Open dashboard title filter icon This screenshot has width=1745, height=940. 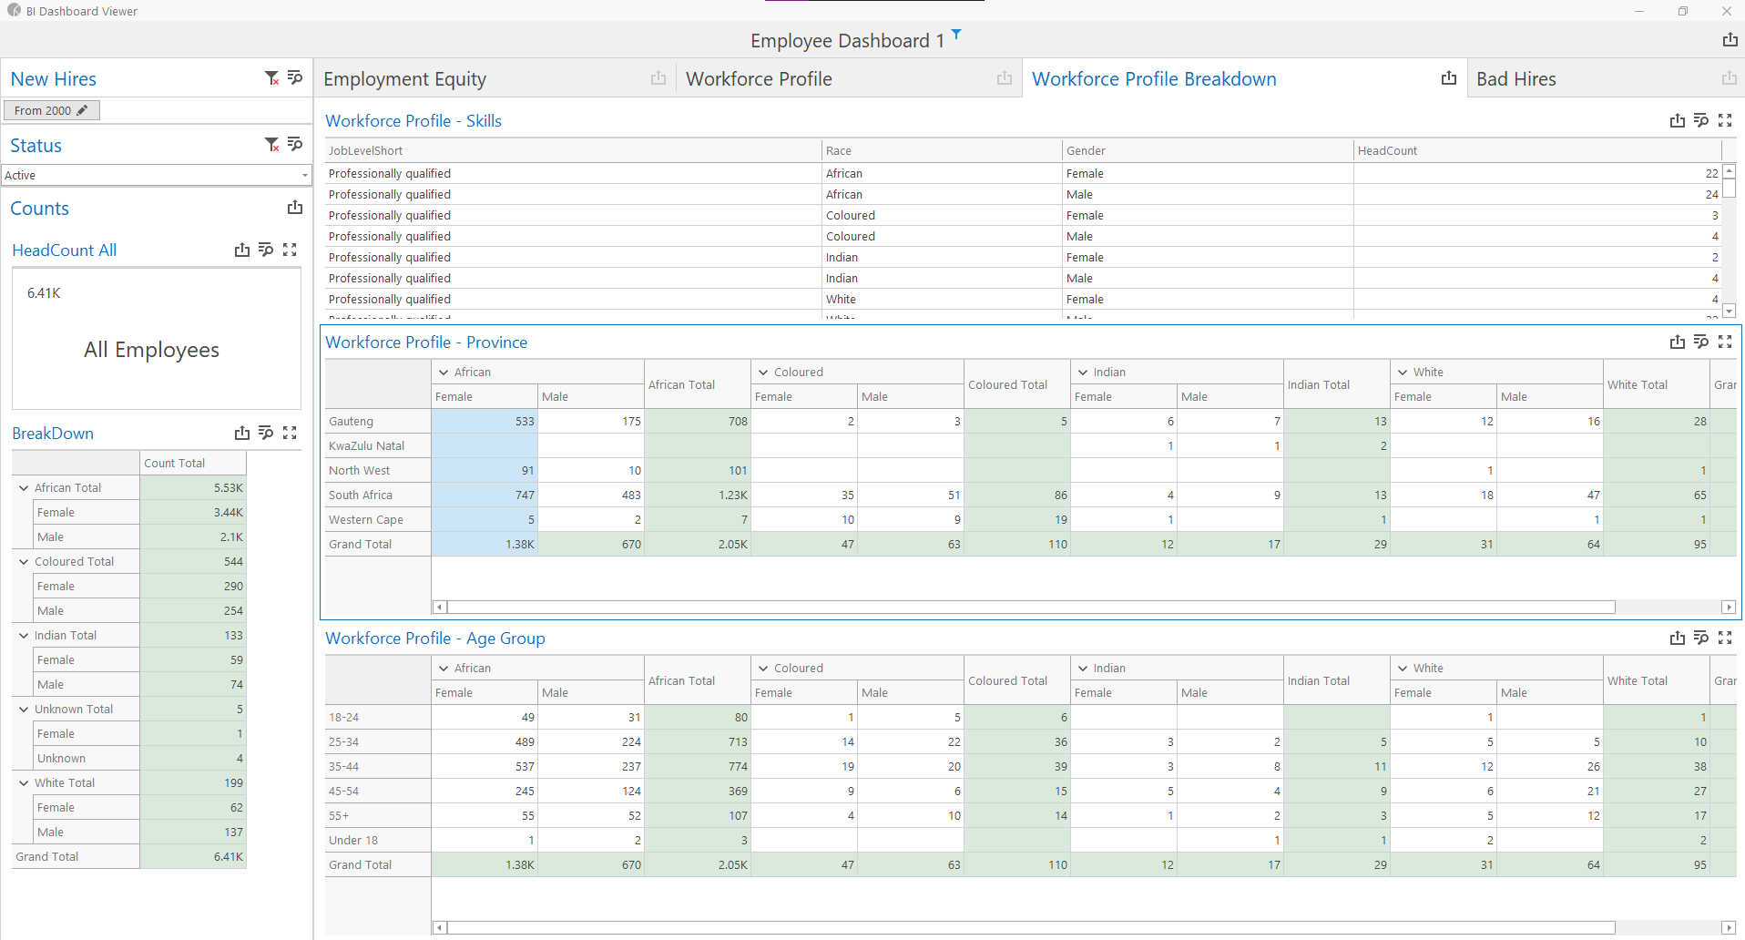coord(956,35)
